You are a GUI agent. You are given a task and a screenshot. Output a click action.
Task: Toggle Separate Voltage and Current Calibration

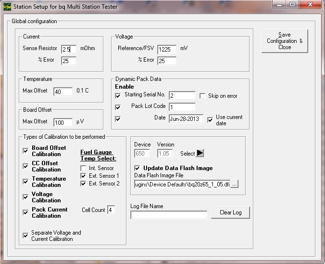pos(25,236)
